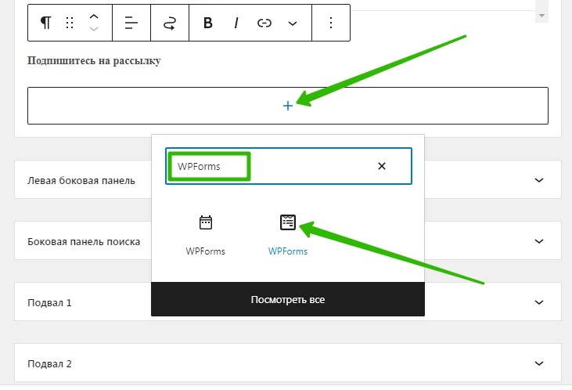Screen dimensions: 572x390
Task: Click the drag handle dots icon
Action: click(x=70, y=23)
